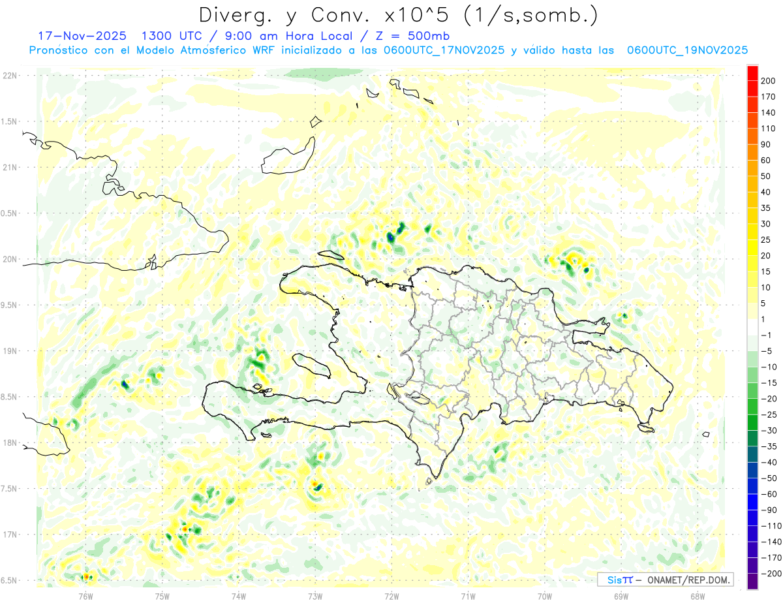Image resolution: width=783 pixels, height=605 pixels.
Task: Click the dark purple bottom swatch of the scale
Action: coord(752,581)
